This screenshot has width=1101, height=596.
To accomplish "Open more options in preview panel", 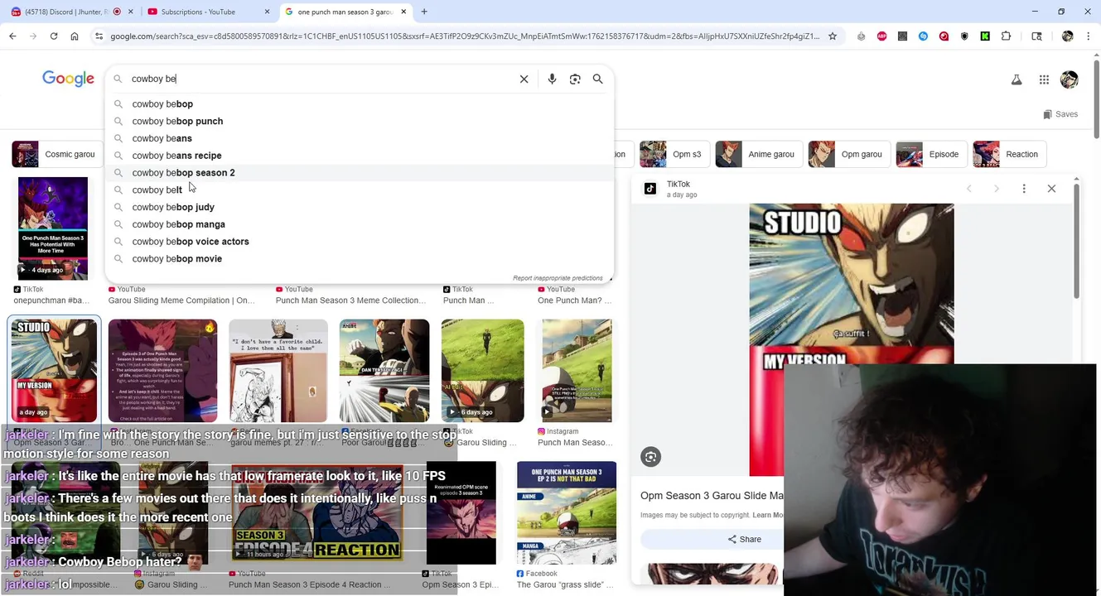I will pyautogui.click(x=1024, y=189).
